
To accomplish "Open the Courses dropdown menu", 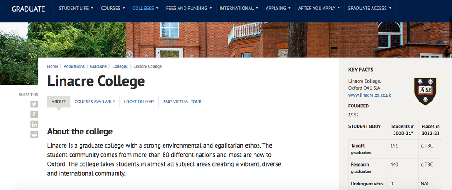I will (x=113, y=8).
